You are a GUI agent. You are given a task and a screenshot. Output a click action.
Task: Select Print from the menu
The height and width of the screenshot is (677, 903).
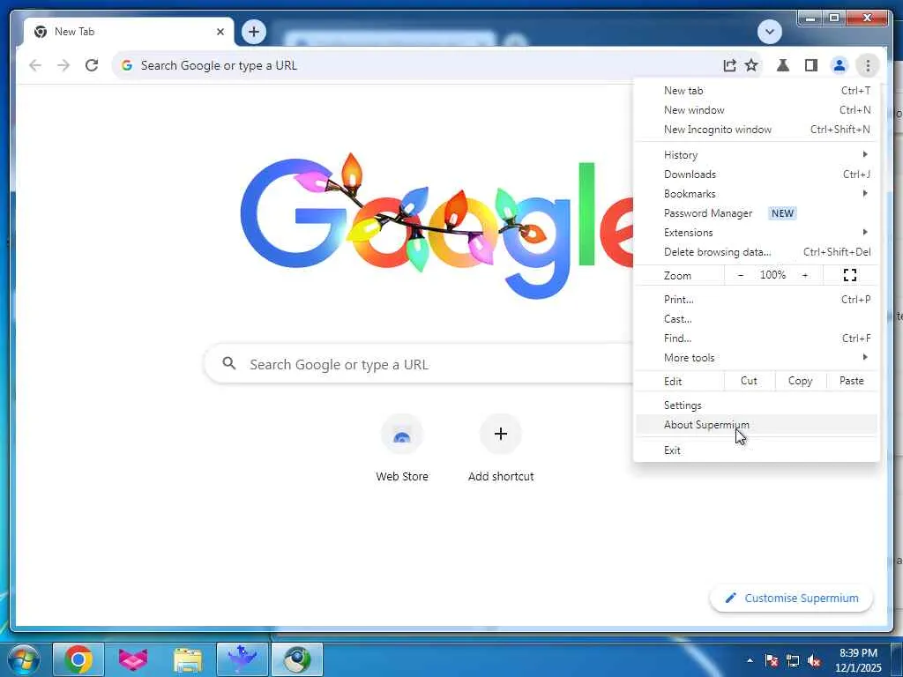pos(756,300)
